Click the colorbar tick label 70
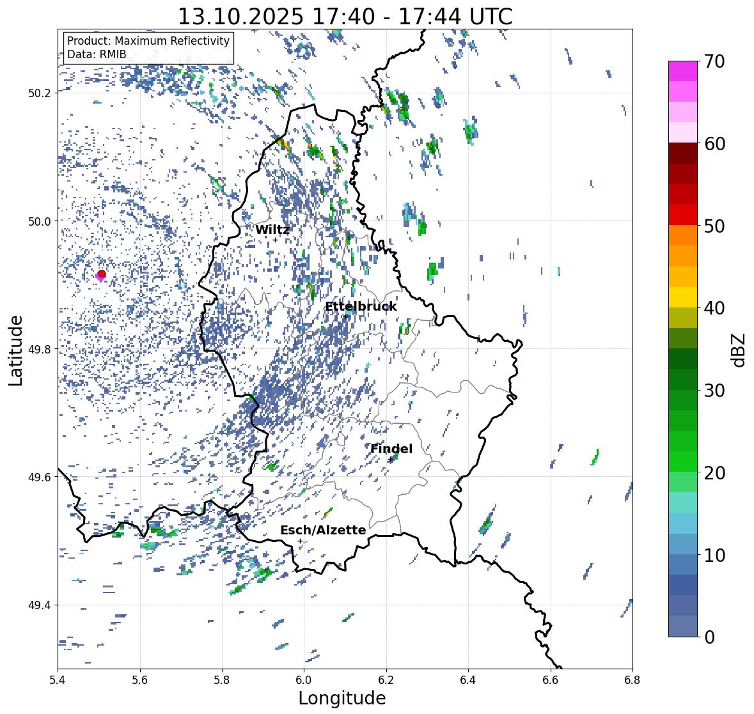Screen dimensions: 754x714 click(714, 61)
